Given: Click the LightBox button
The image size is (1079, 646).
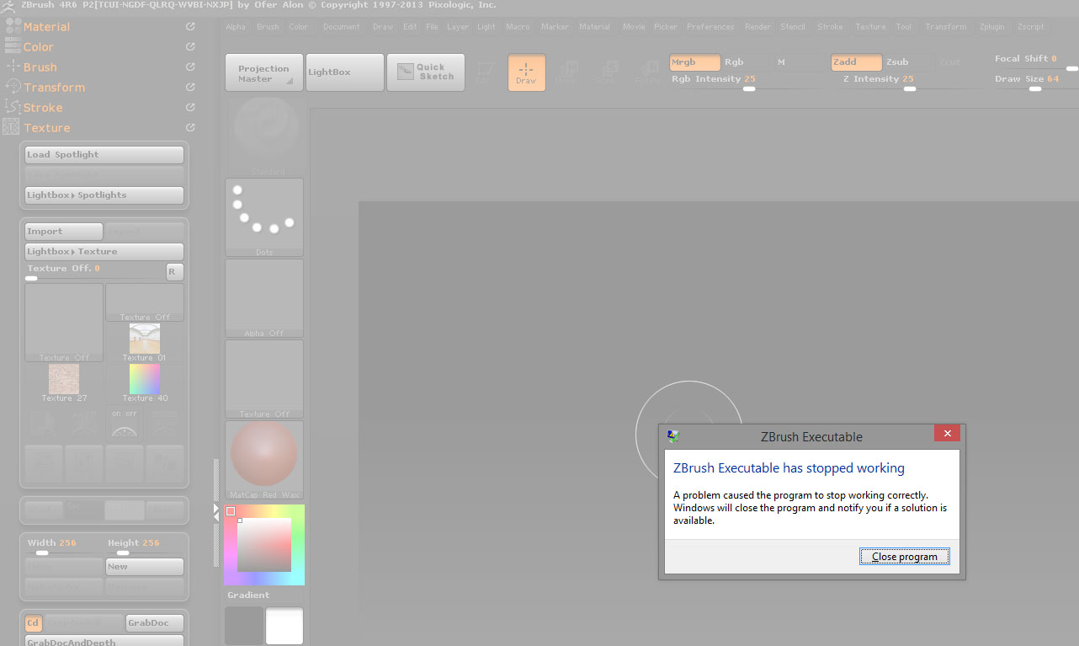Looking at the screenshot, I should pyautogui.click(x=345, y=72).
